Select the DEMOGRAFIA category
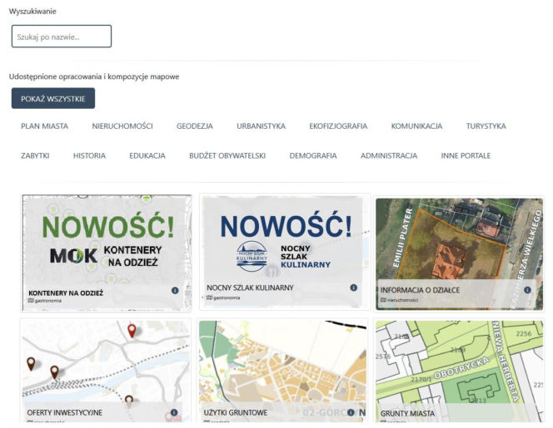 313,155
